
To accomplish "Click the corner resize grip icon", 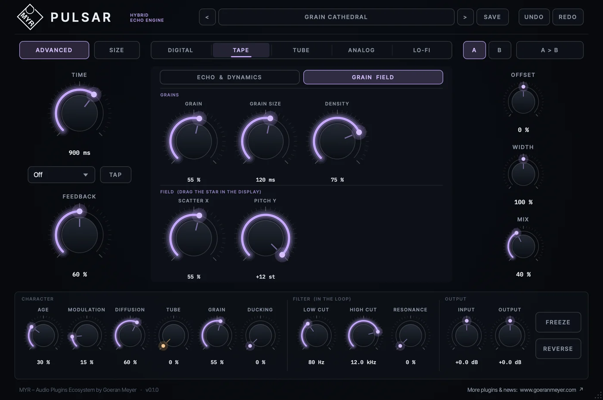I will (598, 395).
